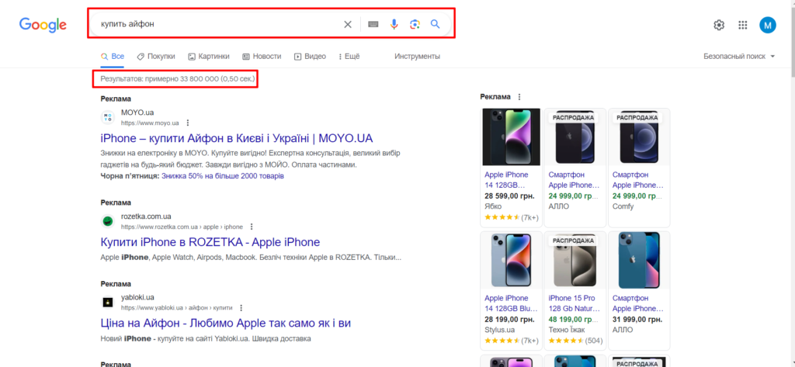The height and width of the screenshot is (367, 795).
Task: Expand the Безопасный поиск dropdown
Action: coord(739,57)
